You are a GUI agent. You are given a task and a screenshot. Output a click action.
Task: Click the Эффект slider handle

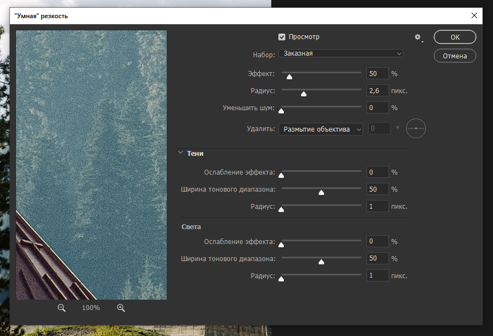pos(289,77)
